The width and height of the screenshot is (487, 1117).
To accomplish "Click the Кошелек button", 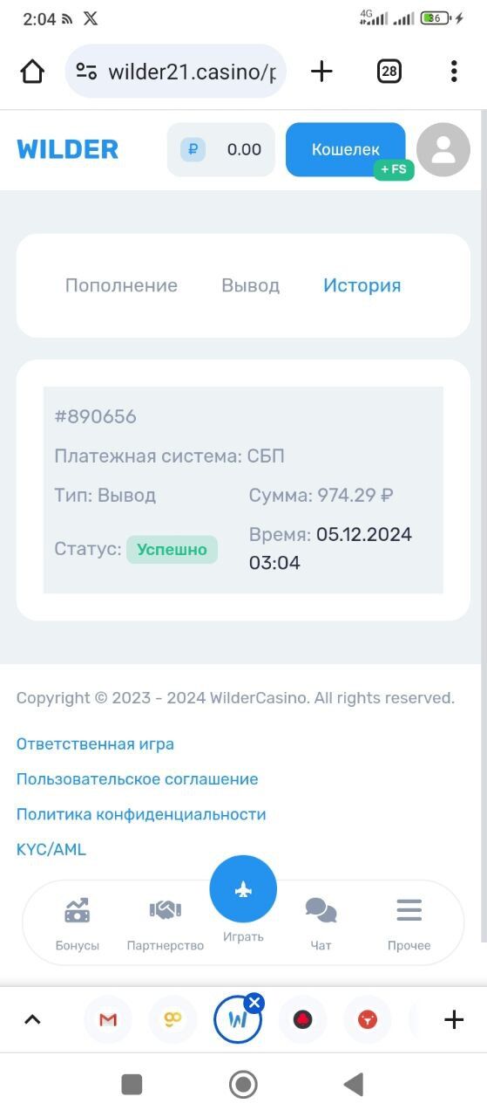I will point(346,149).
